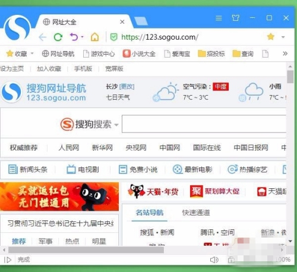Select the 军事 news tab

[45, 241]
